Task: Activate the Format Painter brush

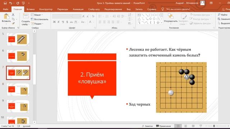Action: click(x=13, y=23)
